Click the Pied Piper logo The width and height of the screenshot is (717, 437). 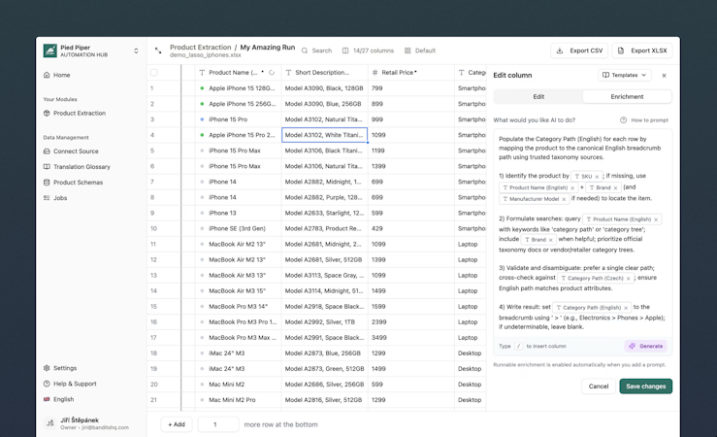49,50
